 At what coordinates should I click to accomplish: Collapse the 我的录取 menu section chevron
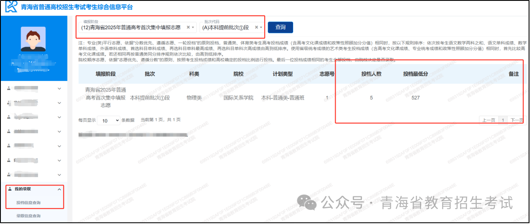[59, 189]
